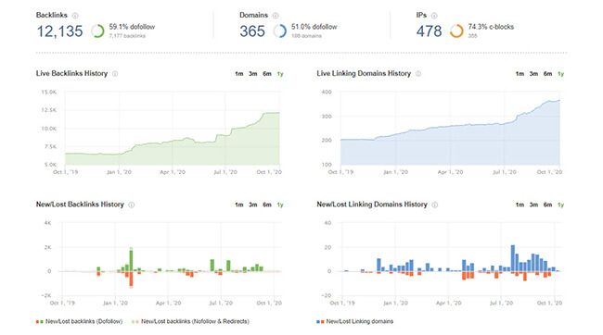Set New/Lost Linking Domains History range to 6m
The width and height of the screenshot is (603, 335).
point(547,205)
